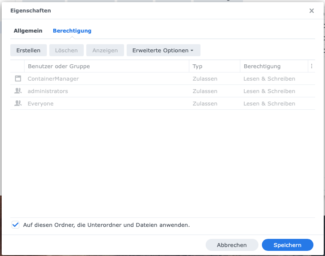Uncheck apply to subfolders and files checkbox
The width and height of the screenshot is (325, 256).
(16, 225)
